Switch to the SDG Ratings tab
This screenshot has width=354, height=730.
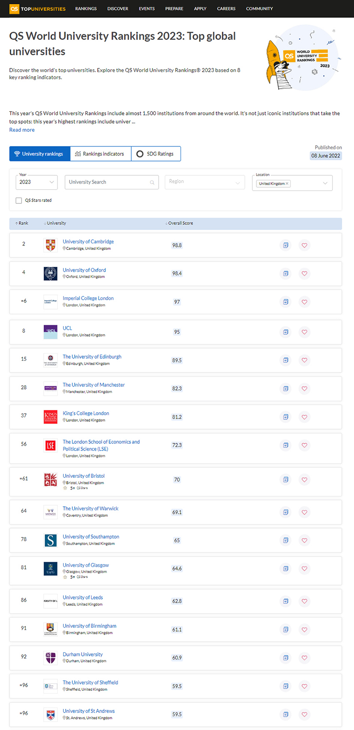156,154
